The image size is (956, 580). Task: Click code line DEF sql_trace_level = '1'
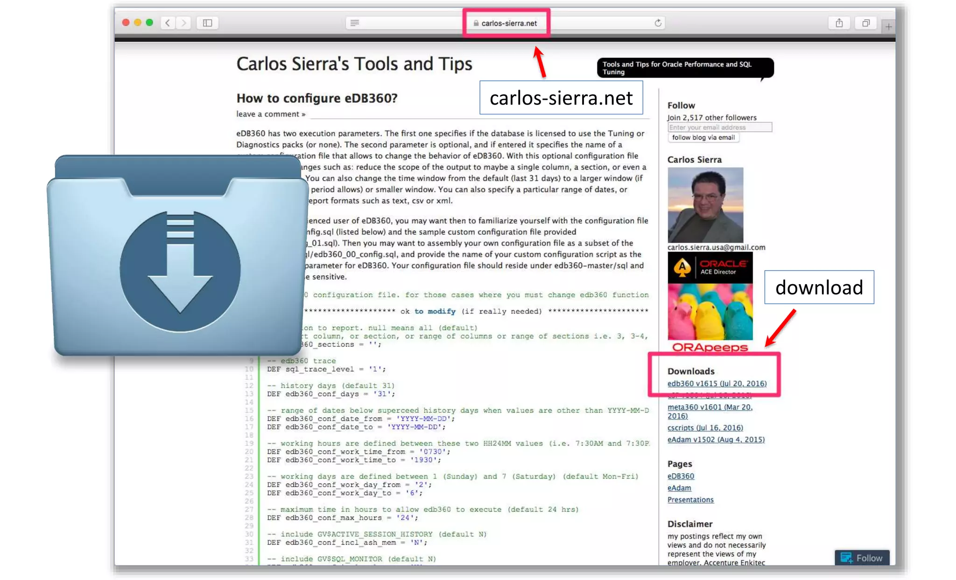pos(326,369)
